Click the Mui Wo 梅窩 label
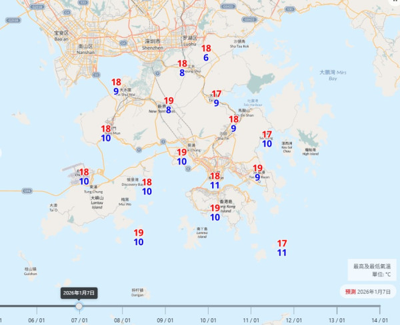Image resolution: width=400 pixels, height=325 pixels. 125,202
